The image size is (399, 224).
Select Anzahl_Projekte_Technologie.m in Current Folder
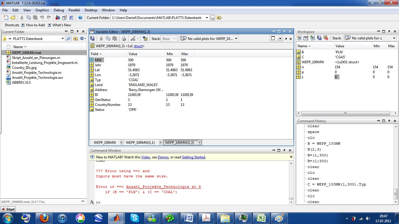[x=37, y=73]
